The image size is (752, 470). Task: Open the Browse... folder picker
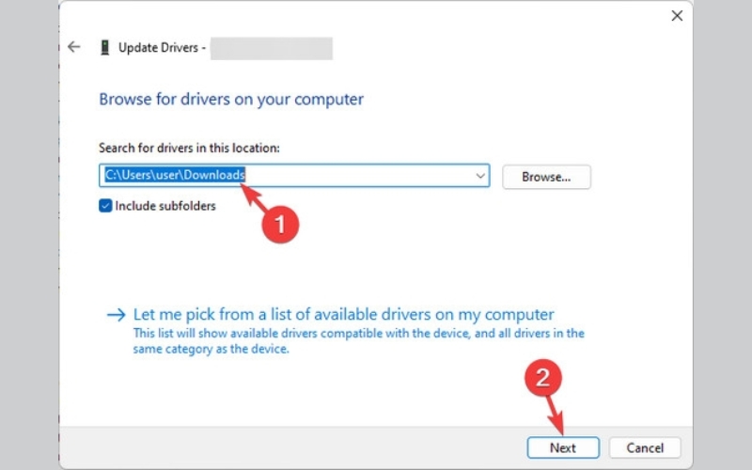coord(546,177)
